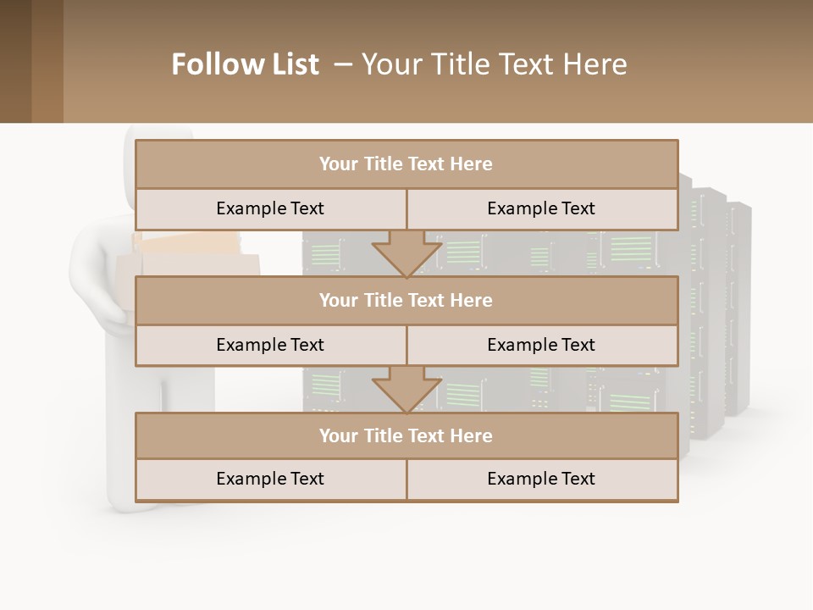Image resolution: width=813 pixels, height=610 pixels.
Task: Click left Example Text cell in top table
Action: click(270, 208)
